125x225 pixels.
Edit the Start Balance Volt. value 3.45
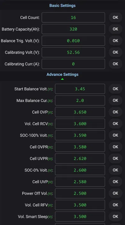[80, 89]
